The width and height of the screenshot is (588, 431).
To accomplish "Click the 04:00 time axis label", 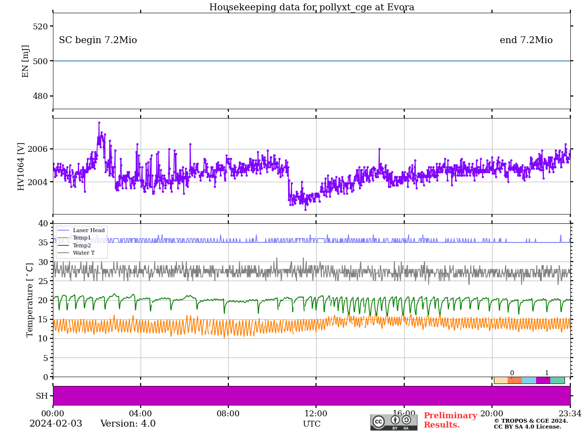I will [x=141, y=414].
